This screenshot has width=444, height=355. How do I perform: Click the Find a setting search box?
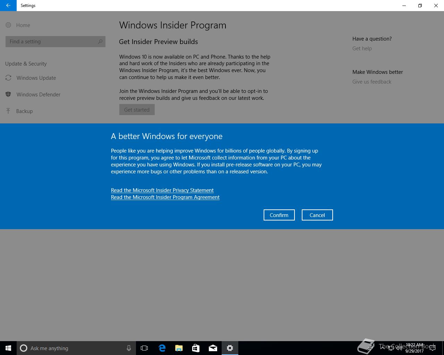point(55,42)
